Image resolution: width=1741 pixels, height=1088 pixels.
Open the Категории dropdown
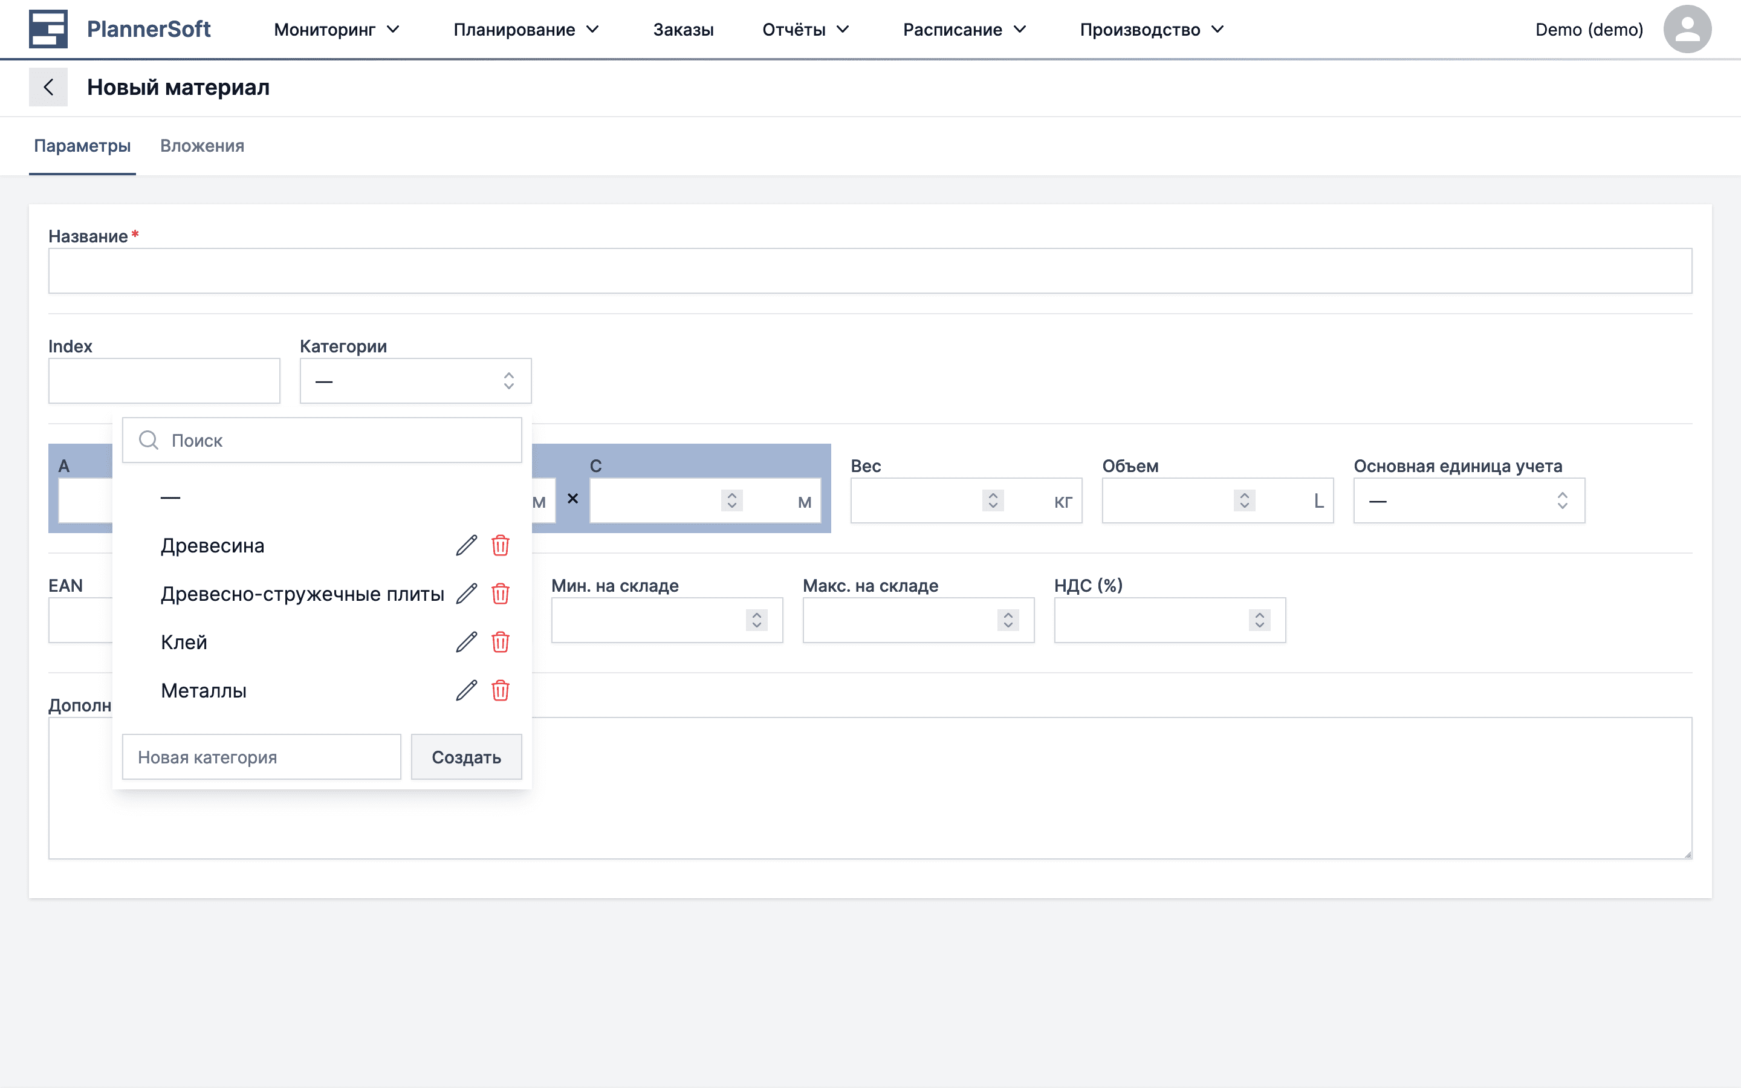tap(415, 381)
